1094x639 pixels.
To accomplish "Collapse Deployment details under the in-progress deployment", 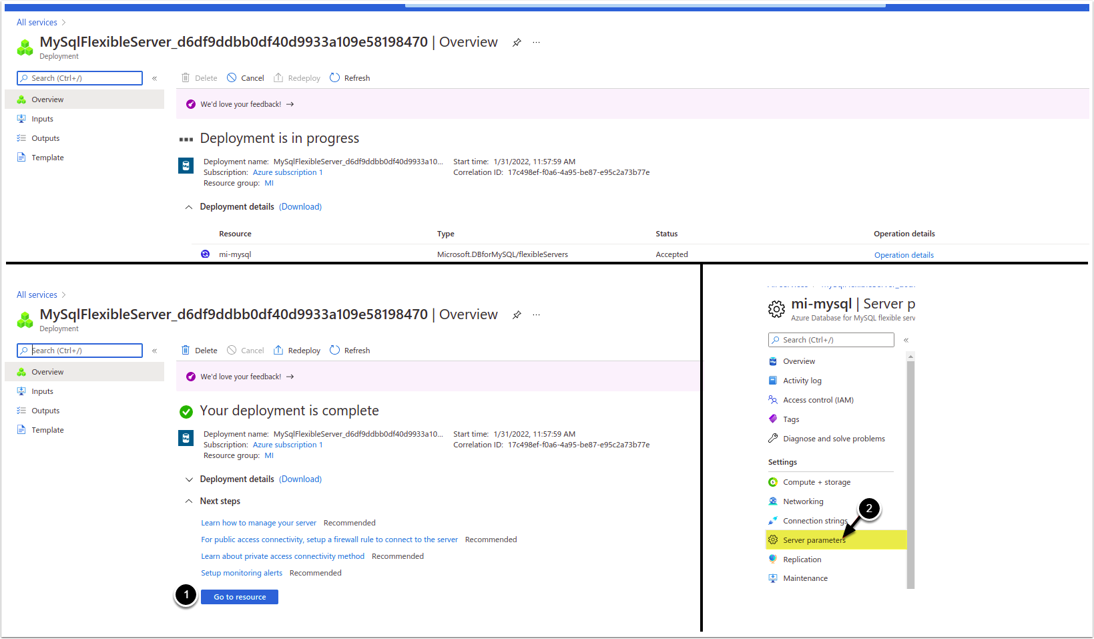I will point(189,207).
